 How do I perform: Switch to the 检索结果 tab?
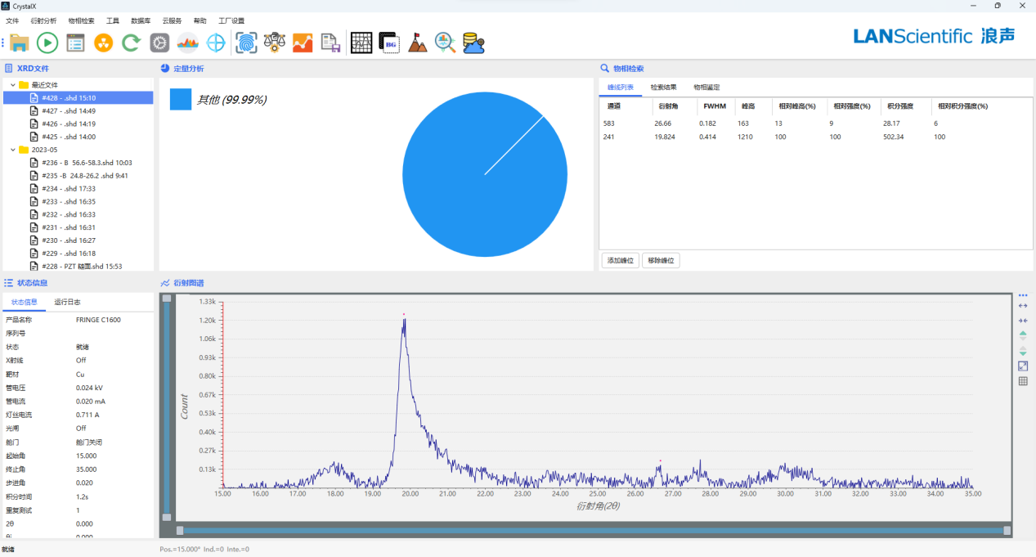click(x=663, y=87)
